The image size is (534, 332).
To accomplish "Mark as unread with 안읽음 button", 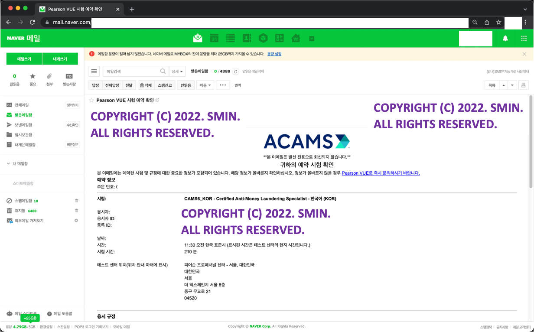I will (186, 85).
